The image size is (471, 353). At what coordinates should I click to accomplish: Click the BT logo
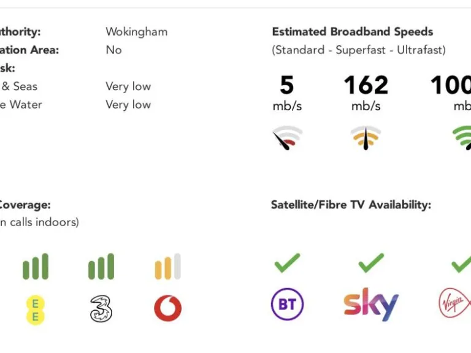[x=287, y=305]
